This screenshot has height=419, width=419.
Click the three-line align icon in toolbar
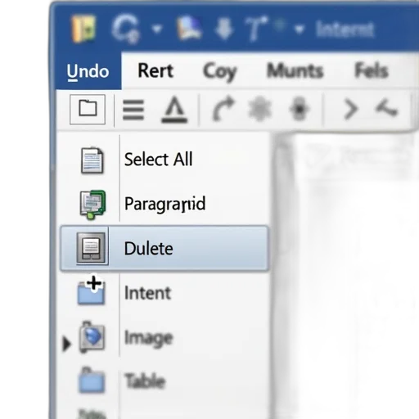pos(133,110)
